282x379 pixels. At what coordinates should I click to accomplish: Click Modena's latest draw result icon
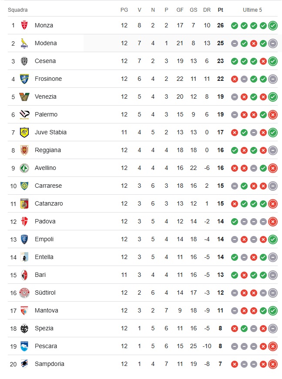pyautogui.click(x=273, y=43)
